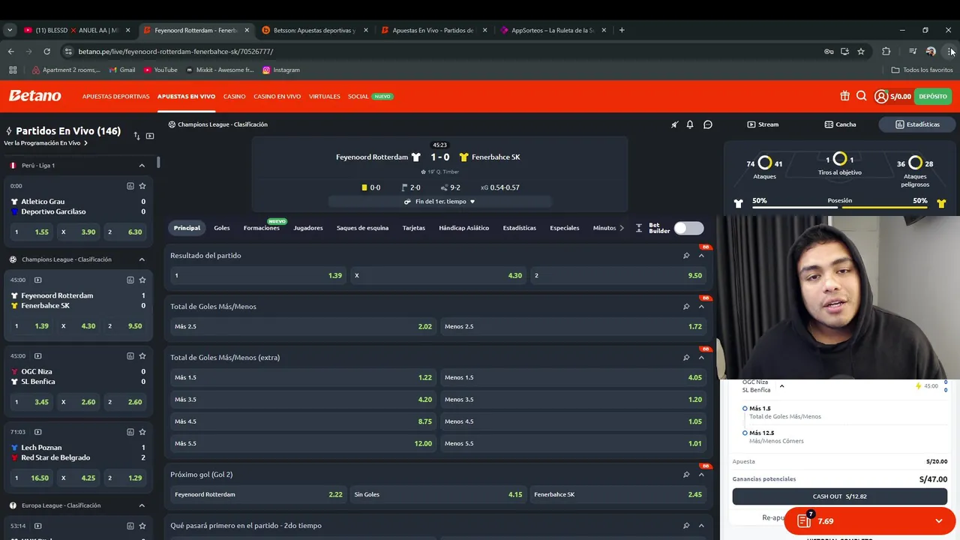Open stats icon on Lech Poznan match card

coord(130,432)
